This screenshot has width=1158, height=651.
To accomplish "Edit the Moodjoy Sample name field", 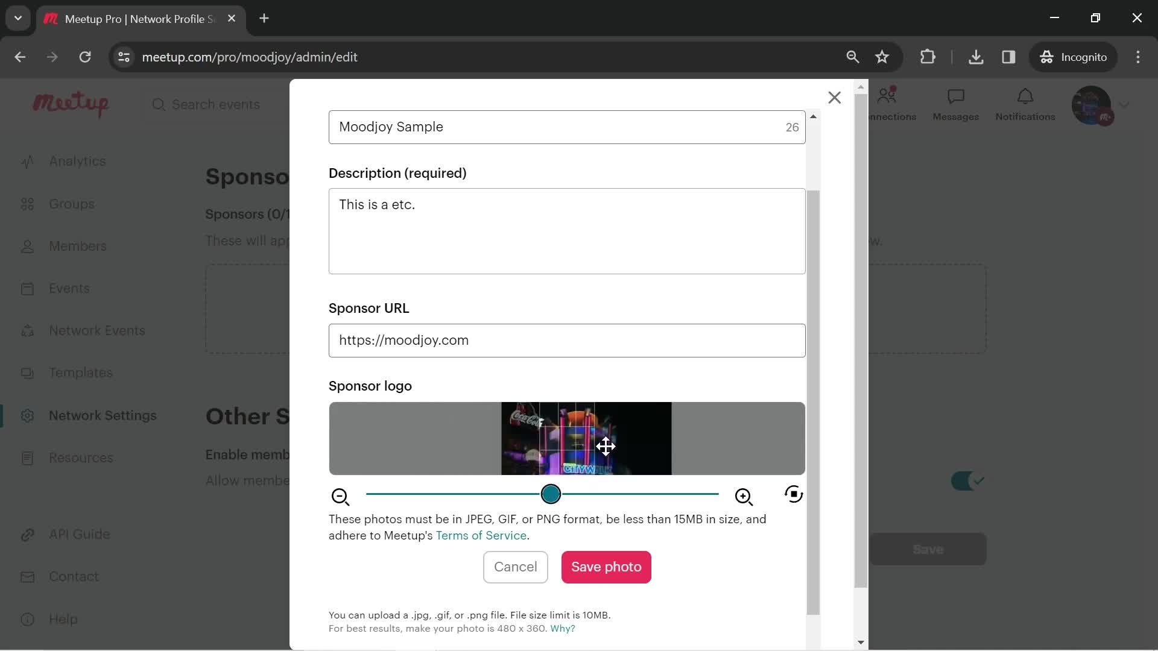I will click(567, 127).
